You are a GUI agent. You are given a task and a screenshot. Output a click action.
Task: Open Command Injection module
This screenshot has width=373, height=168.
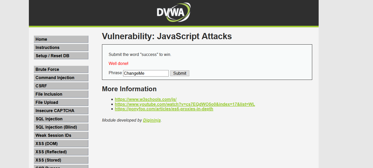[61, 78]
